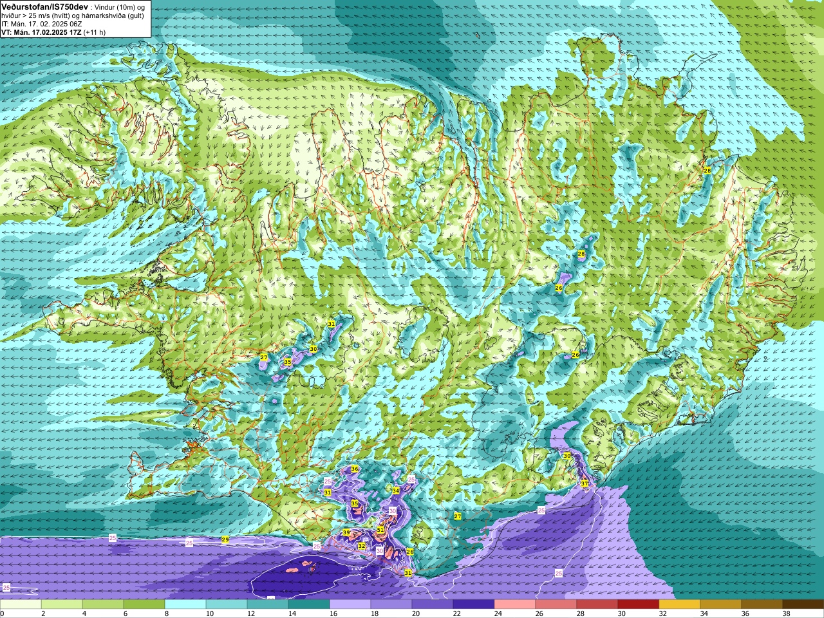Click the legend scale number '4'

(x=84, y=614)
